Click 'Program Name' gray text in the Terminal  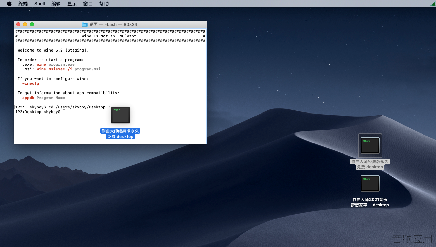click(51, 98)
